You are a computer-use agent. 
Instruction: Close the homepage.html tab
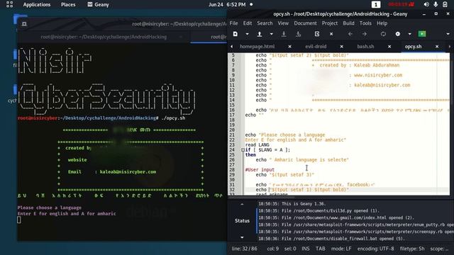coord(290,47)
